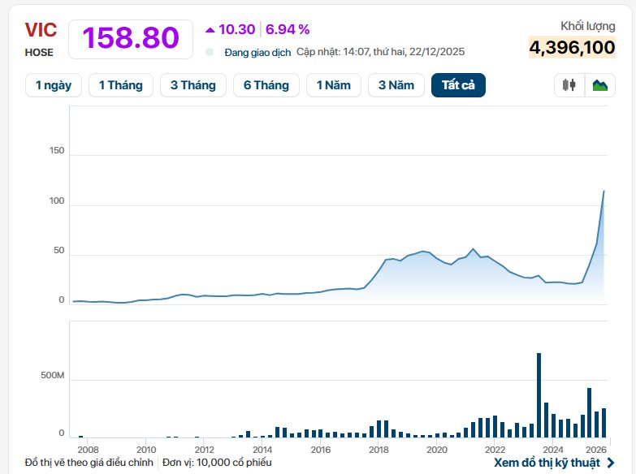The height and width of the screenshot is (474, 636).
Task: Open the Xem đồ thị kỹ thuật link
Action: click(547, 463)
